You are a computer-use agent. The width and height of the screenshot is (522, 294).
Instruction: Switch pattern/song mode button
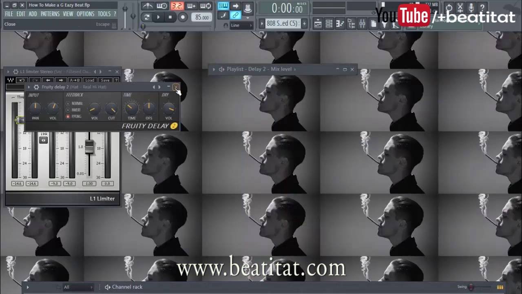147,17
